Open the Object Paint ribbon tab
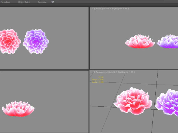Viewport: 178px width, 133px height. 24,2
